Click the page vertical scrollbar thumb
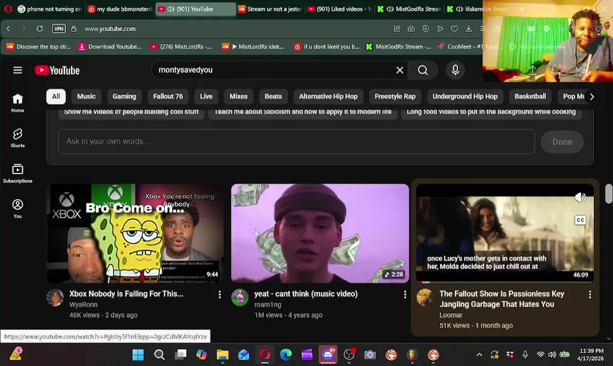613x366 pixels. click(x=608, y=194)
